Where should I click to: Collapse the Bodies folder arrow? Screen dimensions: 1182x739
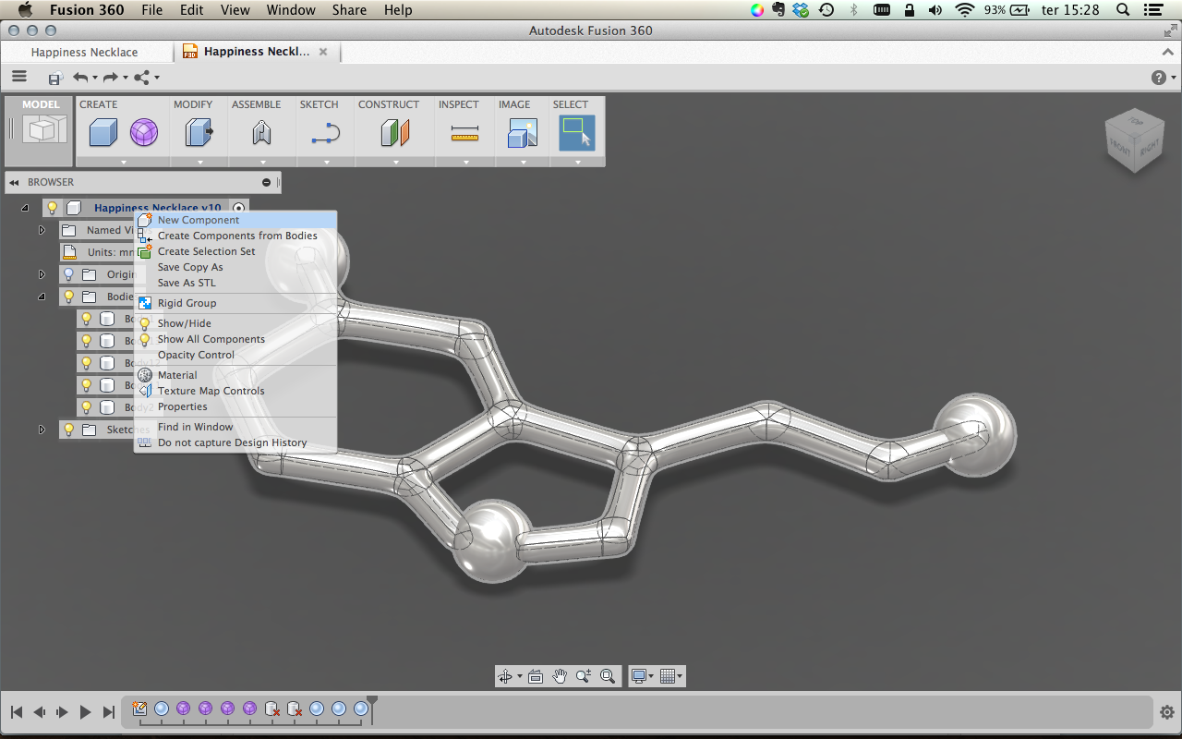(x=42, y=297)
